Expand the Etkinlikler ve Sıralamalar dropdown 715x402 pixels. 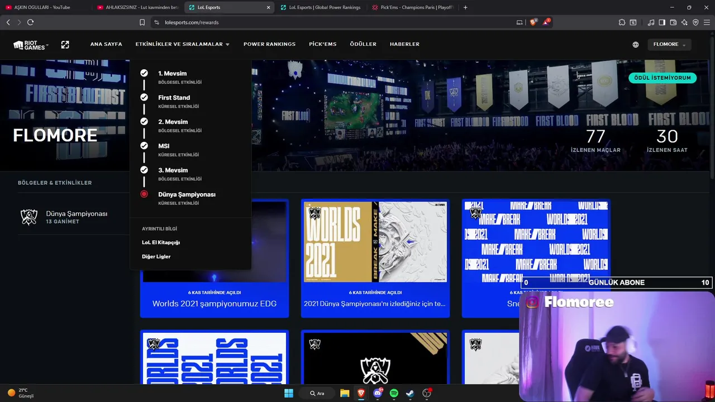pos(183,44)
